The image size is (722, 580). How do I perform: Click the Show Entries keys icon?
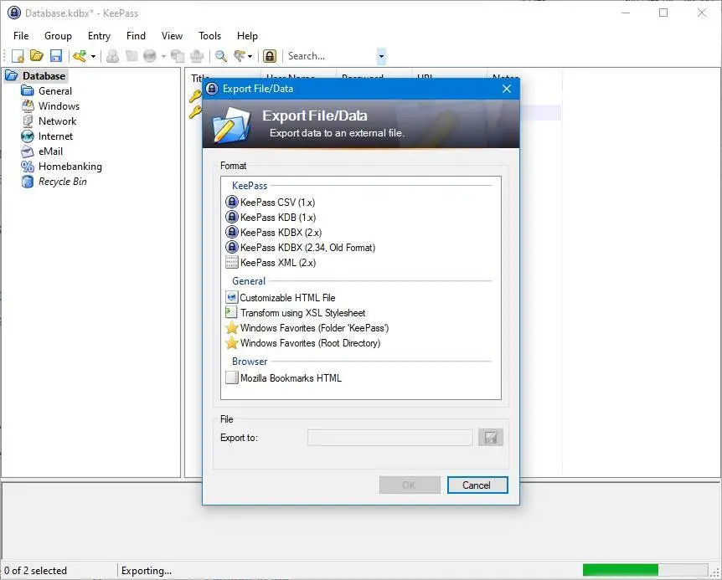(x=240, y=56)
